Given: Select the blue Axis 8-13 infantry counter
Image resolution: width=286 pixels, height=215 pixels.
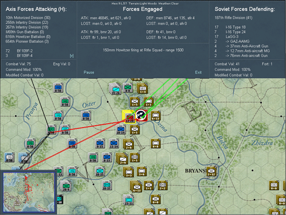Looking at the screenshot, I should (x=107, y=157).
